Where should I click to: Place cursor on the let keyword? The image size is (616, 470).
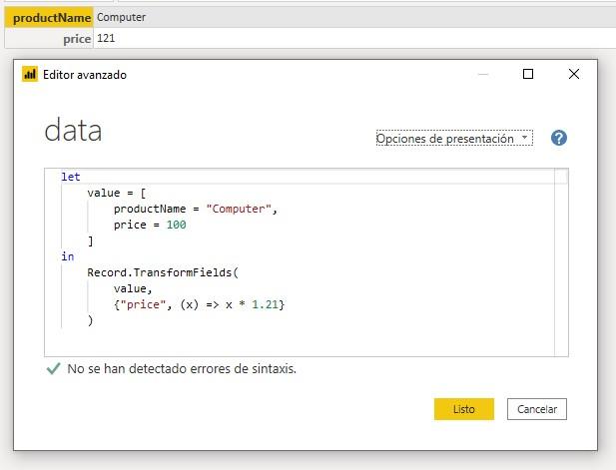pyautogui.click(x=70, y=177)
